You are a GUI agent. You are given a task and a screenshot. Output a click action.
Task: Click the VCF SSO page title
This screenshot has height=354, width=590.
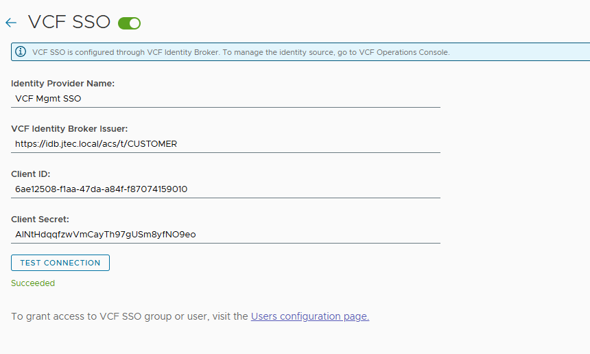69,22
